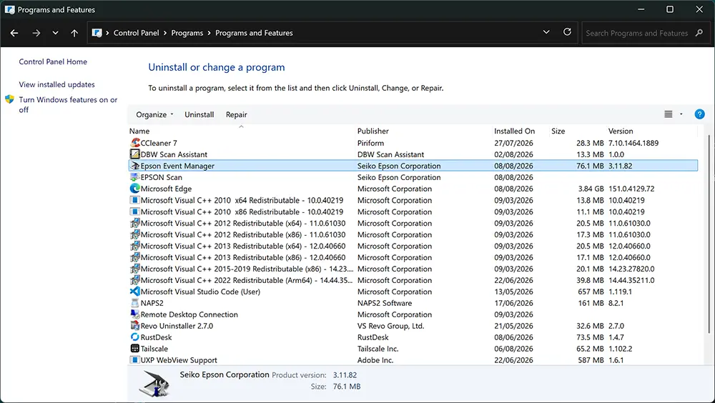715x403 pixels.
Task: Expand chevron after Programs breadcrumb
Action: coord(209,33)
